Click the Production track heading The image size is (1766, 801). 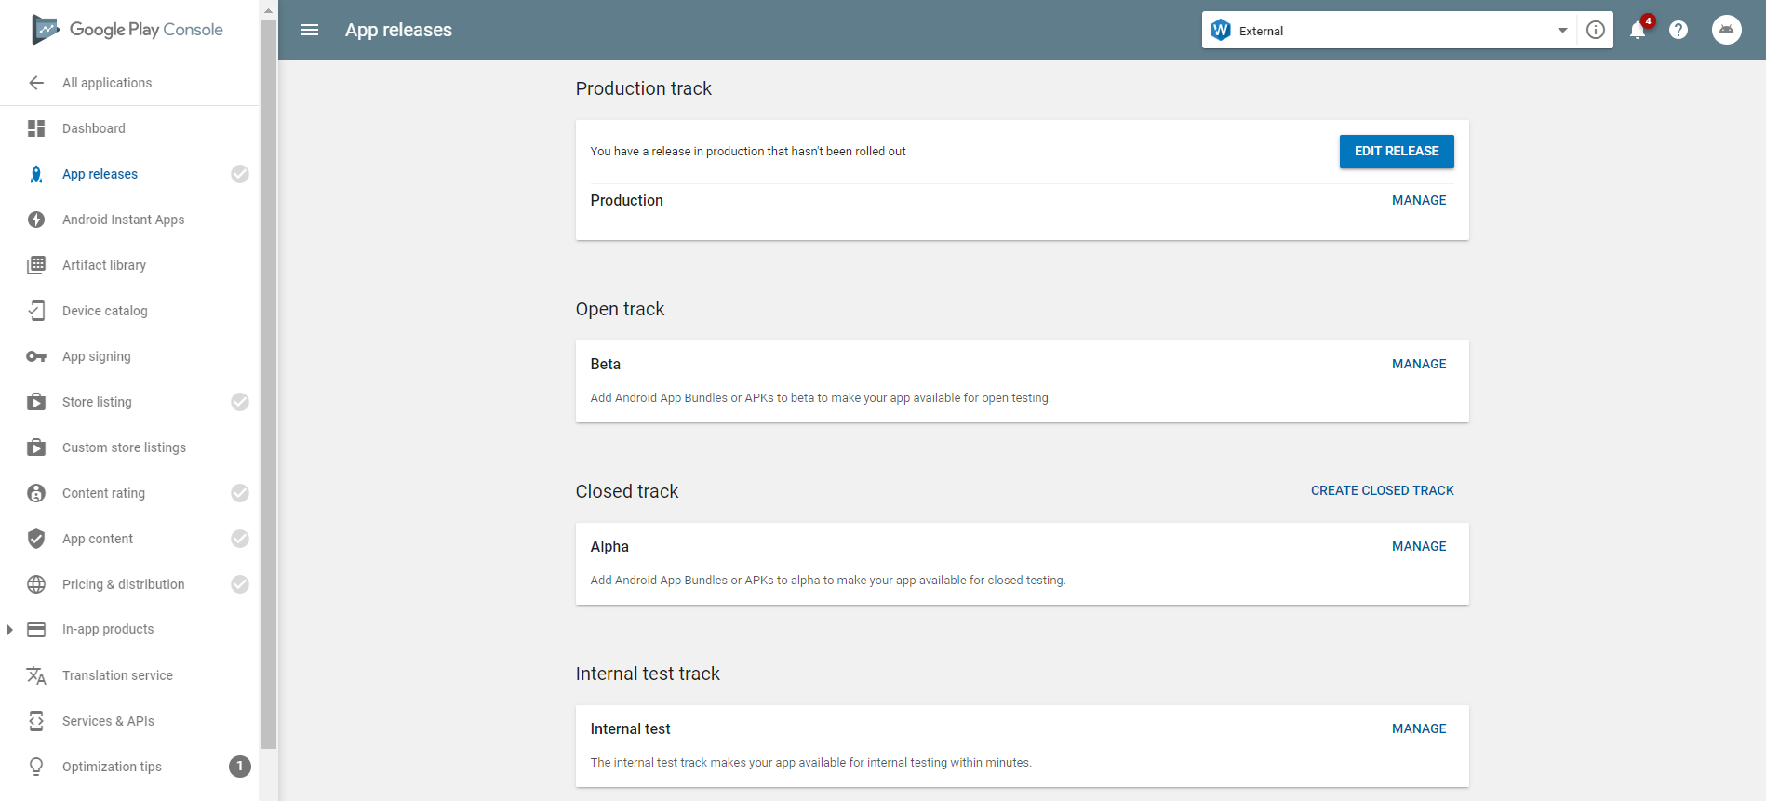[x=644, y=88]
